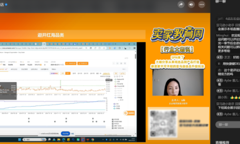This screenshot has width=240, height=144.
Task: Click the blue text link beside popup button
Action: click(x=72, y=134)
